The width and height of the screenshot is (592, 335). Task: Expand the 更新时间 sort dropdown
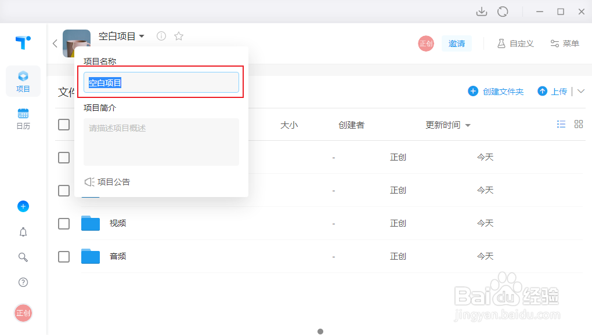click(468, 124)
